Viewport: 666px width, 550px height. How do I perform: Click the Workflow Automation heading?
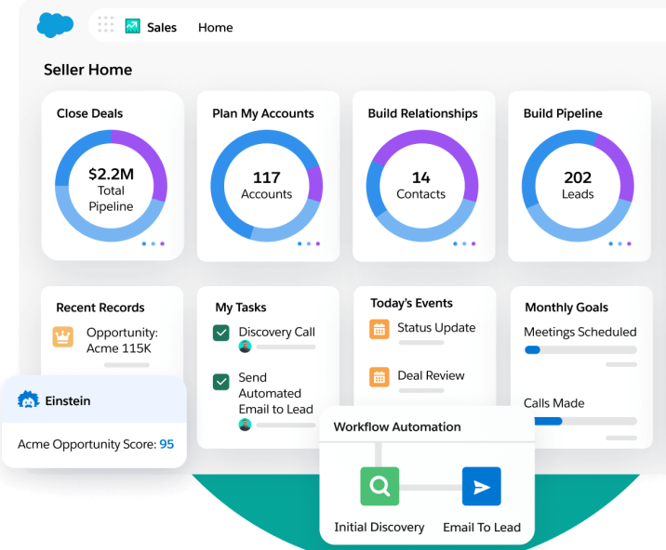tap(397, 426)
